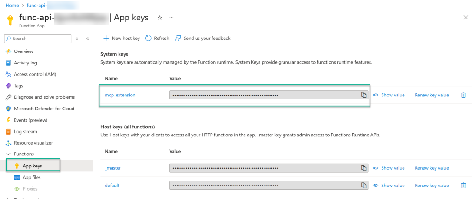476x199 pixels.
Task: Click New host key button
Action: (121, 38)
